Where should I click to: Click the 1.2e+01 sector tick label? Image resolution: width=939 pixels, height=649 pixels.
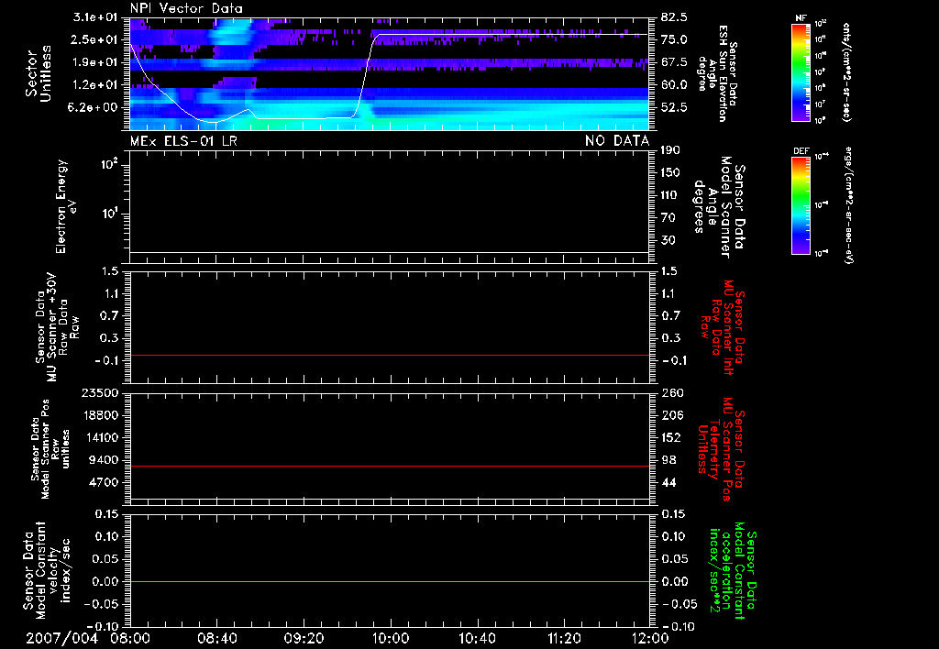point(94,85)
